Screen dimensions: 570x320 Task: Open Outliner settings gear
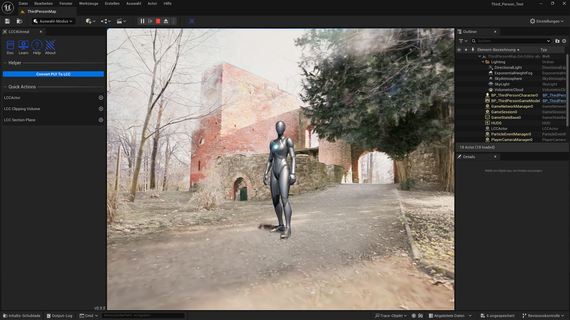pos(564,41)
